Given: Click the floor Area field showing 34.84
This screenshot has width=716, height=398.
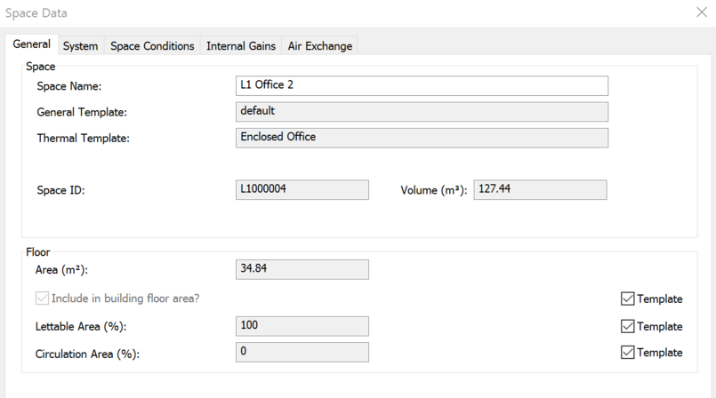Looking at the screenshot, I should pyautogui.click(x=302, y=269).
